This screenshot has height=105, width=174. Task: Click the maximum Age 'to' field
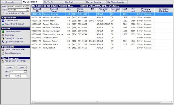click(x=24, y=76)
